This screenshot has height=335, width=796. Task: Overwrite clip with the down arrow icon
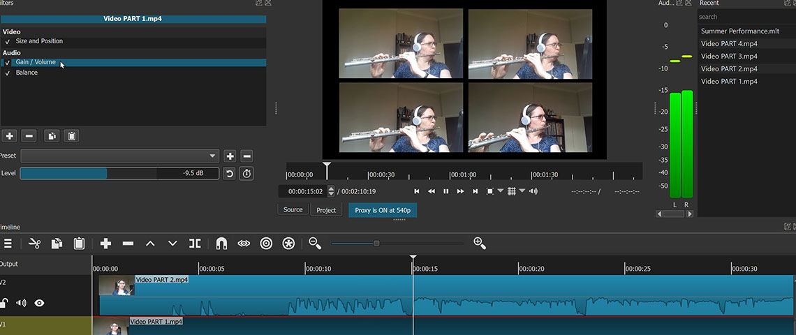[x=172, y=244]
